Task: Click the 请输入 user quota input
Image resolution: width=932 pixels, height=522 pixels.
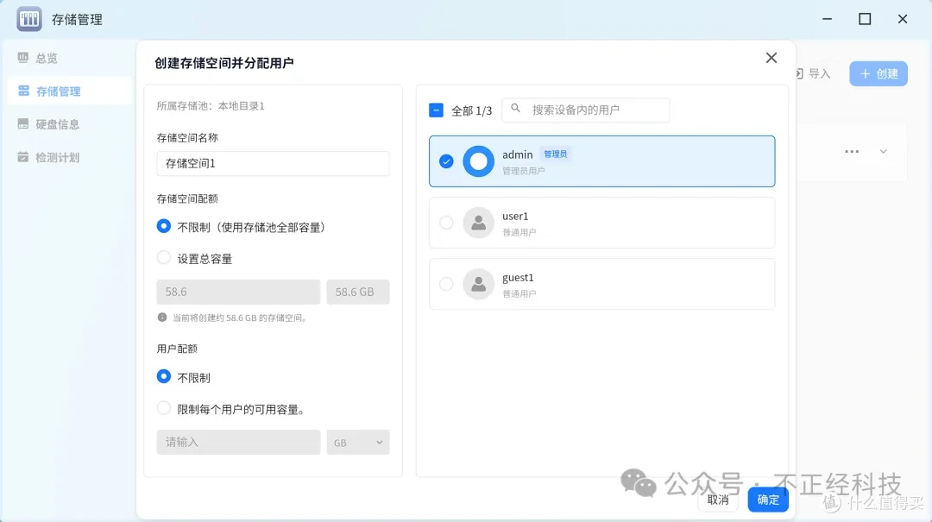Action: (x=238, y=443)
